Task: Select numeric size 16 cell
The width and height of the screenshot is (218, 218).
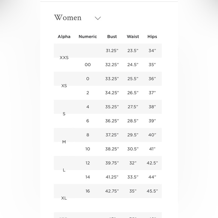Action: 88,191
